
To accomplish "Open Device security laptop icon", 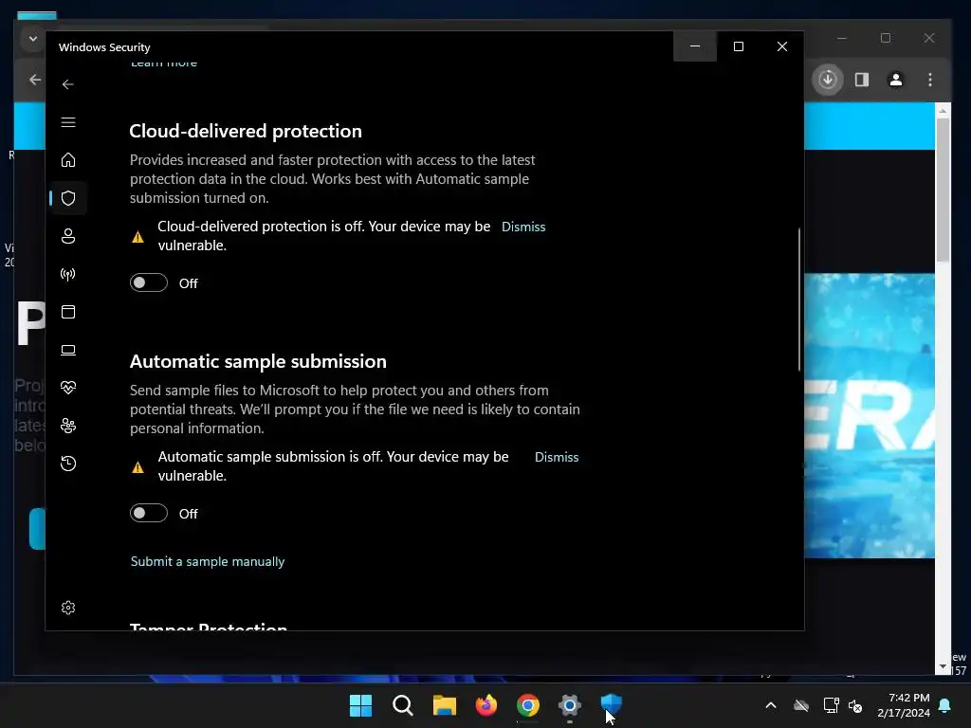I will 68,351.
